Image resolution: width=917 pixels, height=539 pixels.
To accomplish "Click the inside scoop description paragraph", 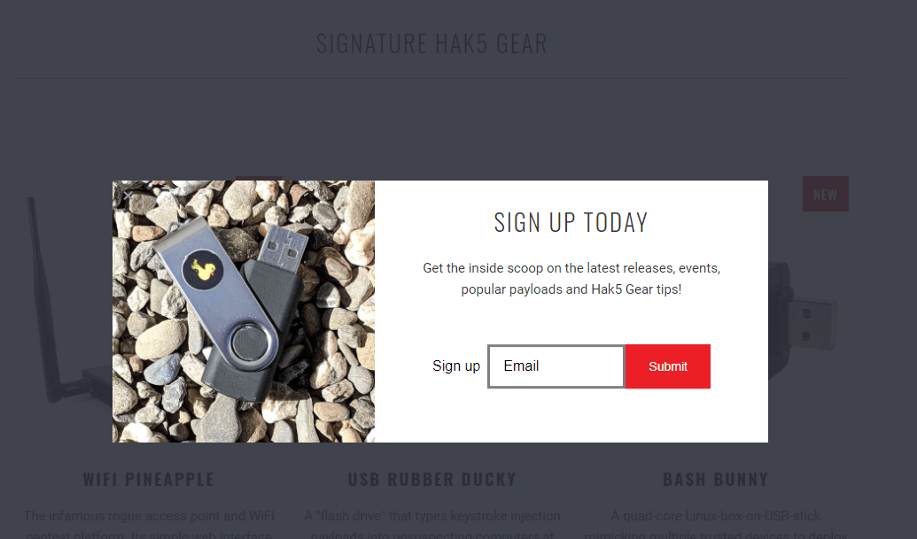I will pyautogui.click(x=571, y=279).
